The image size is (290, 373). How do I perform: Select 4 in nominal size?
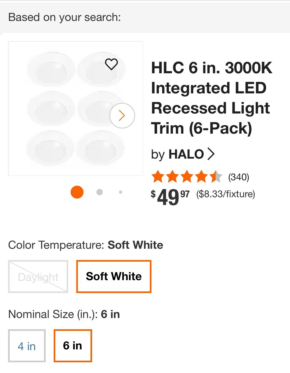tap(27, 346)
